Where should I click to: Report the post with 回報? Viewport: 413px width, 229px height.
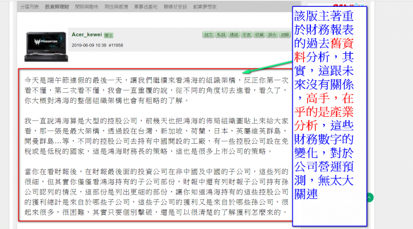point(285,35)
